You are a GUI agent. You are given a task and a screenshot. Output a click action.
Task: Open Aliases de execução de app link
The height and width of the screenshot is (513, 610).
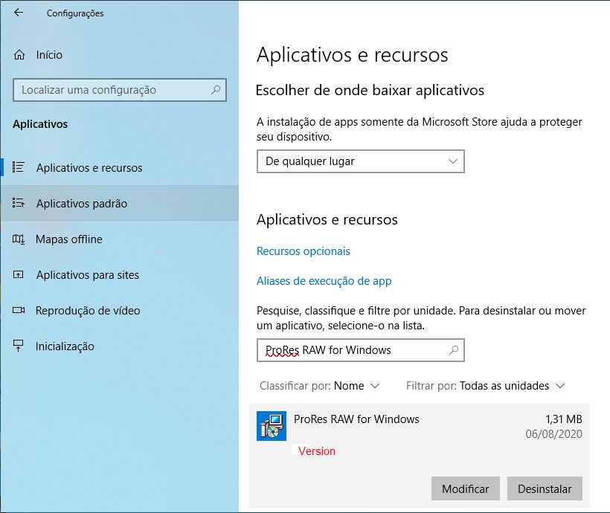[x=324, y=281]
